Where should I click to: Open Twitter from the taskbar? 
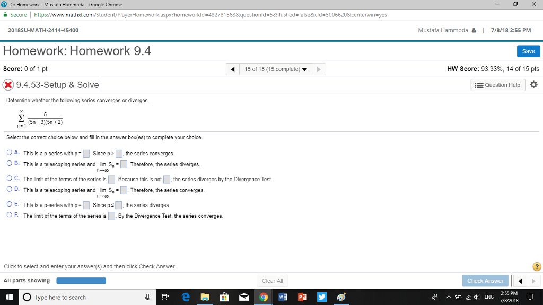pyautogui.click(x=322, y=297)
